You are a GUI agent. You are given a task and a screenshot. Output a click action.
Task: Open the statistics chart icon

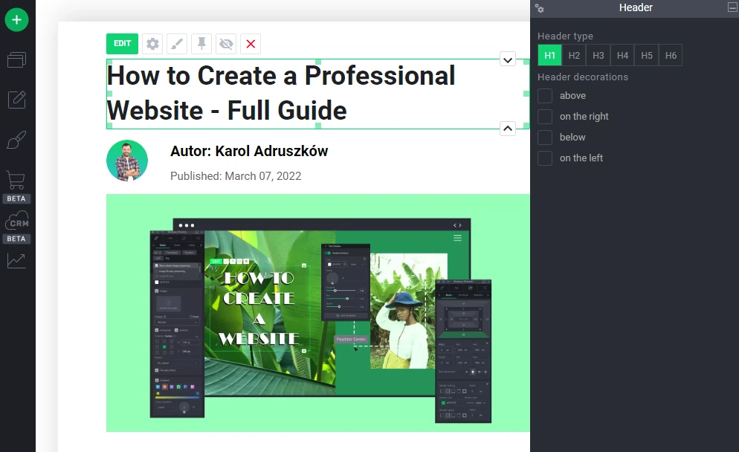16,261
